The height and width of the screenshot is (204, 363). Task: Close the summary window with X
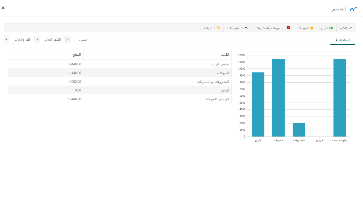3,8
